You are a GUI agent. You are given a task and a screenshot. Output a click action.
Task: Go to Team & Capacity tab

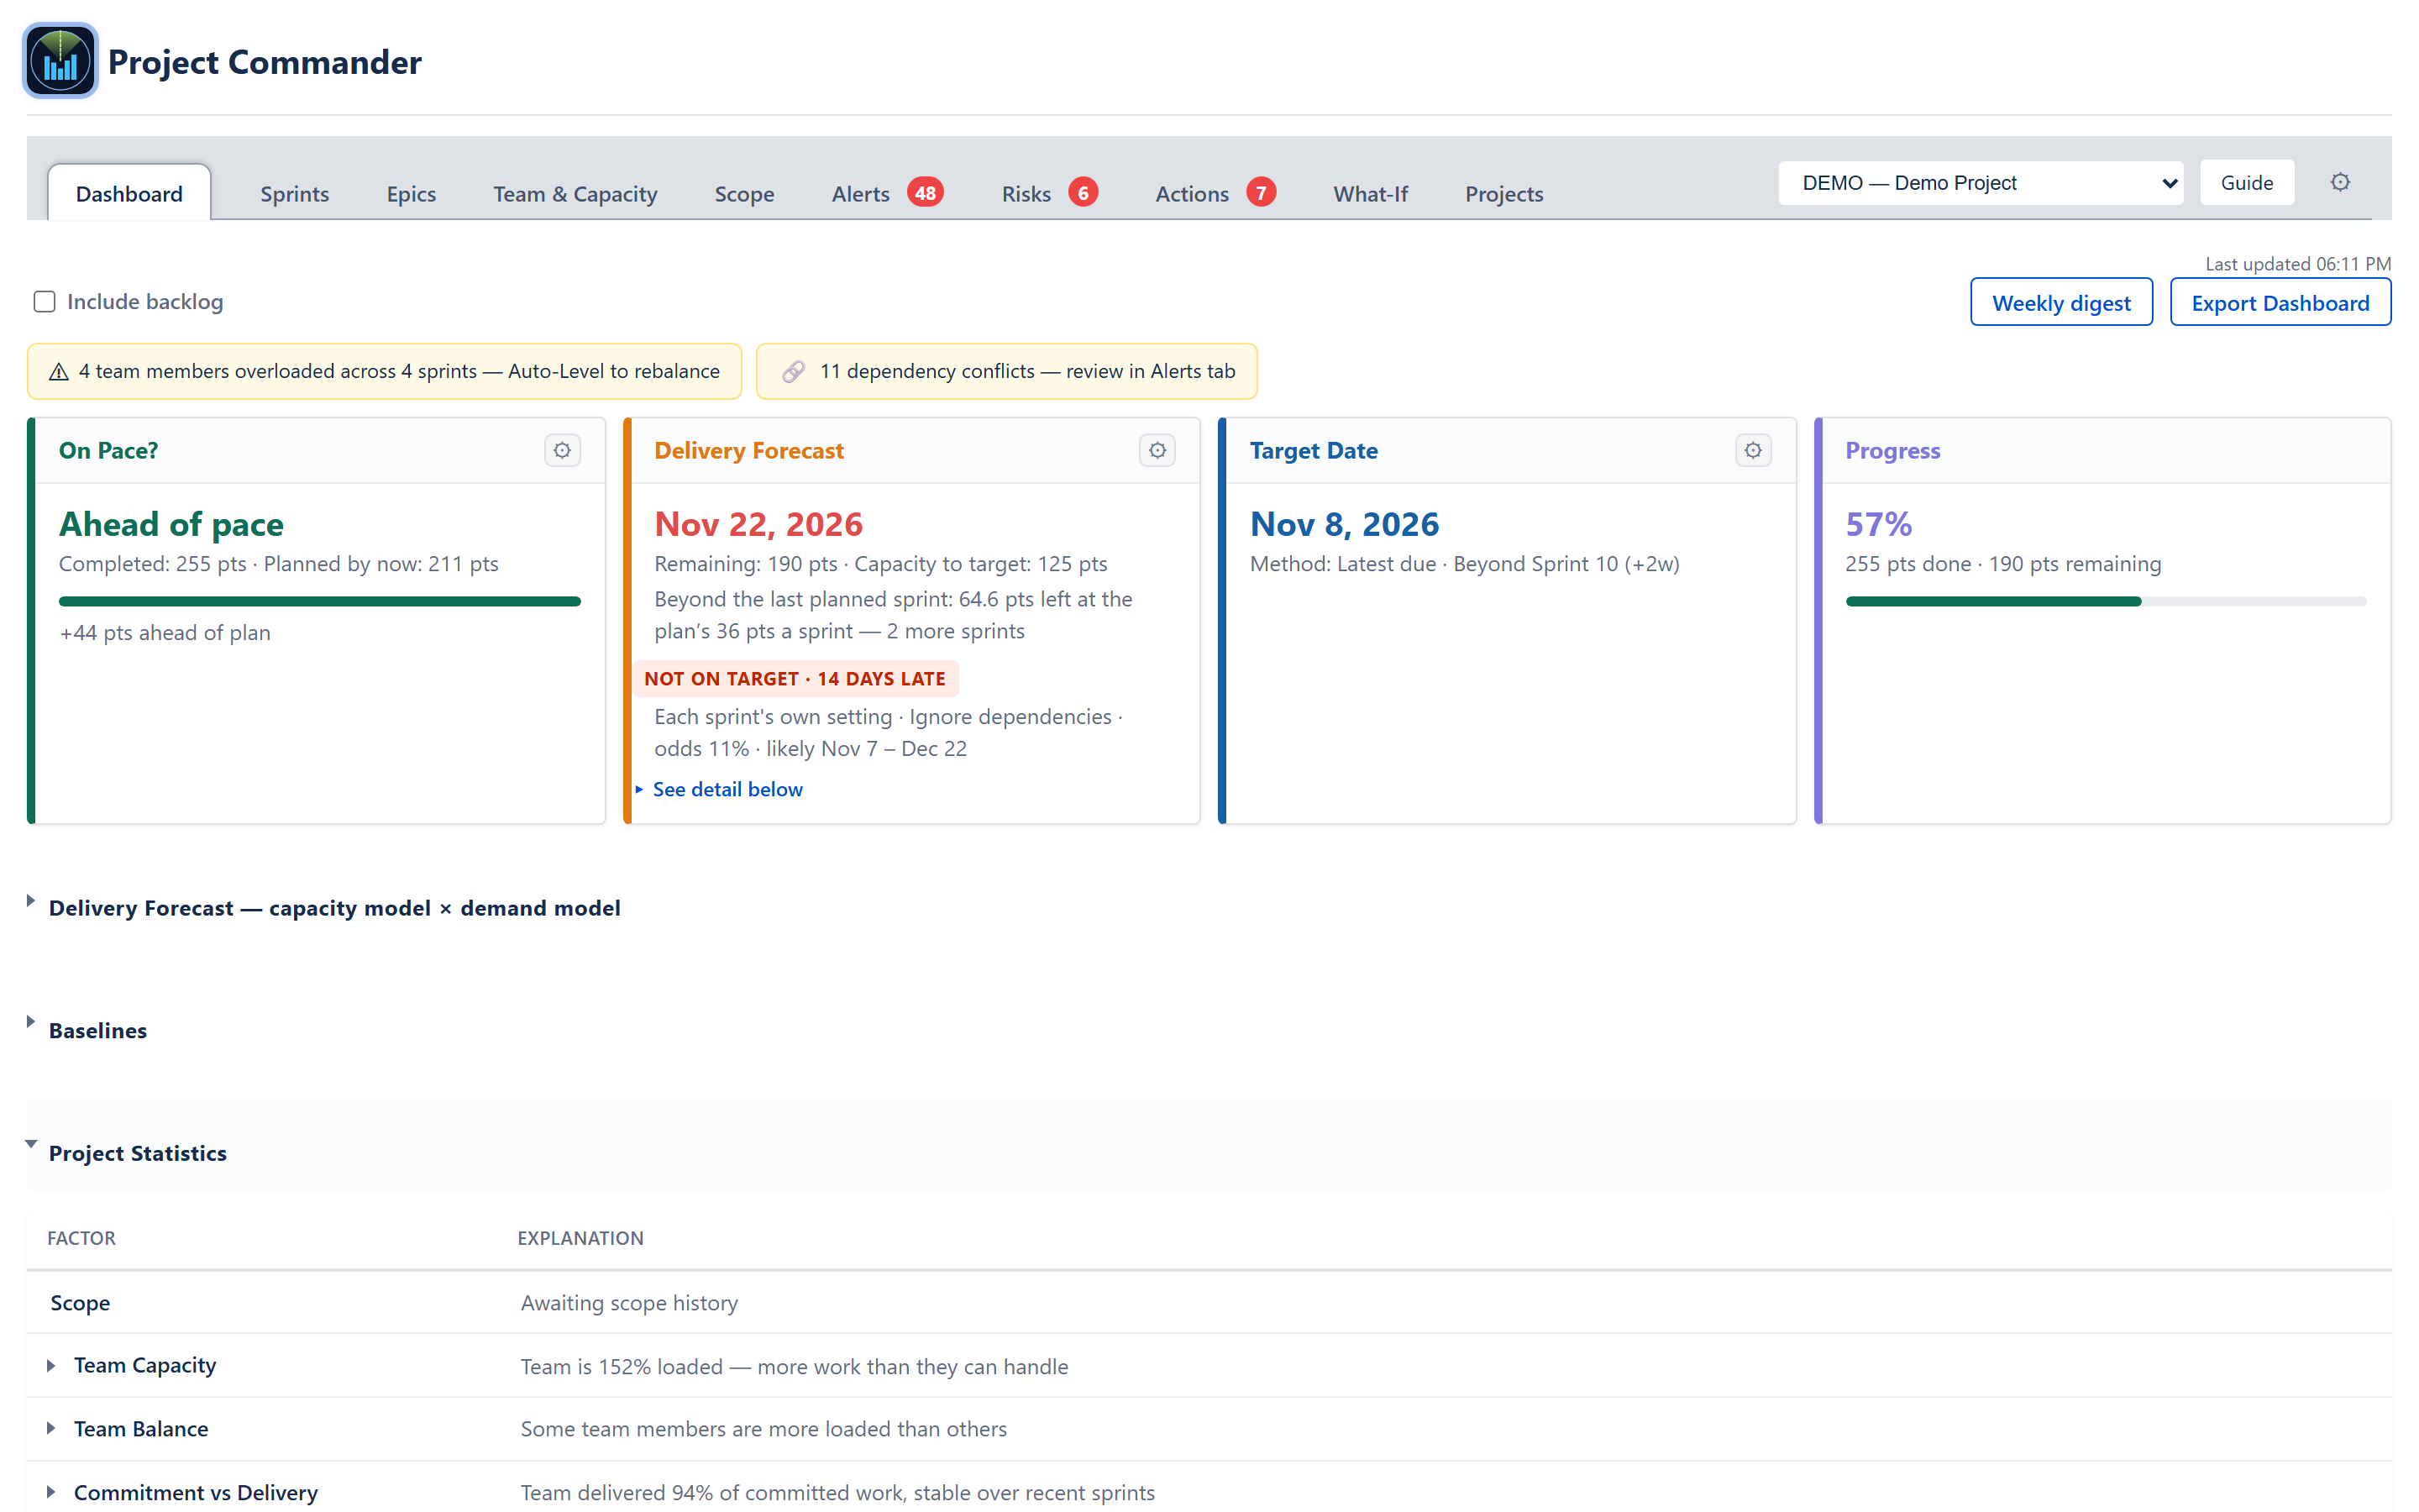pyautogui.click(x=575, y=193)
